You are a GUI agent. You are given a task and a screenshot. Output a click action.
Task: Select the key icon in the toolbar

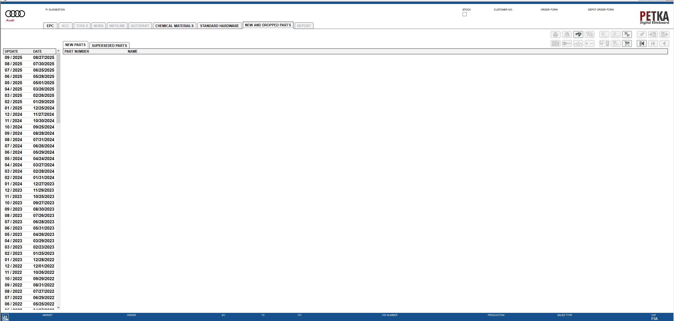coord(567,43)
